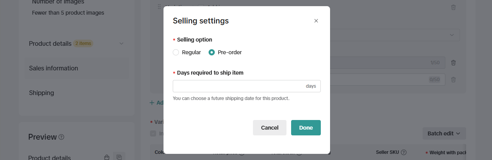
Task: Click the overlapping squares preview icon
Action: pos(119,157)
